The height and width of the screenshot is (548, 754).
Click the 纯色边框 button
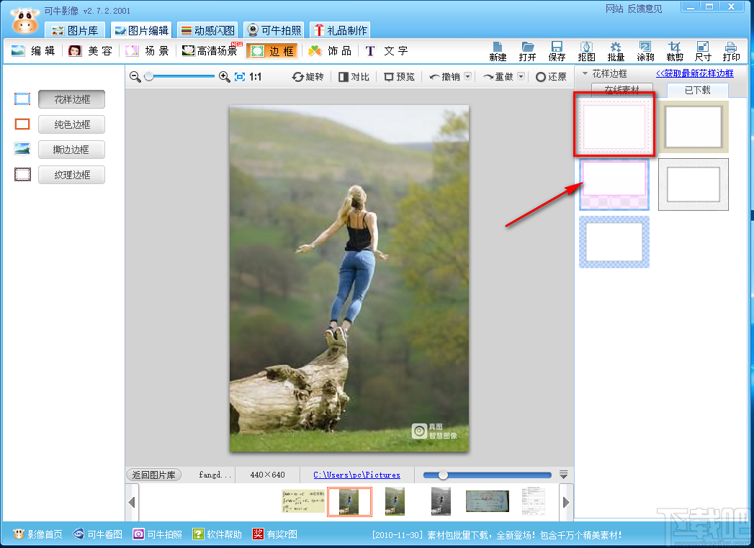[71, 124]
